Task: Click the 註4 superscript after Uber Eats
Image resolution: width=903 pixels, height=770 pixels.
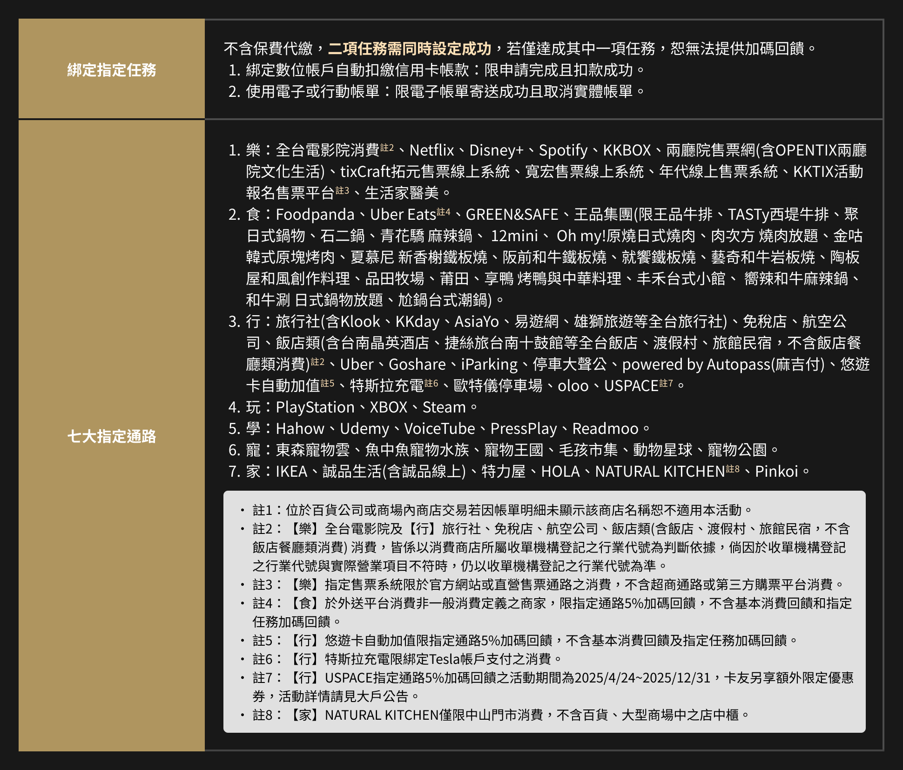Action: (444, 212)
